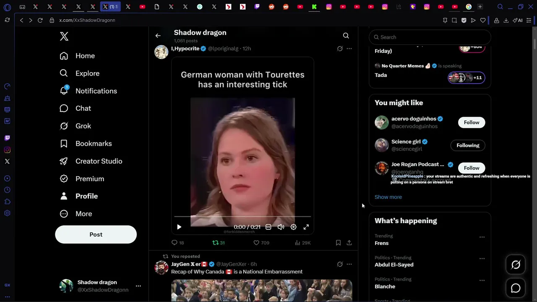Open History from the Opera sidebar clock icon

click(7, 190)
